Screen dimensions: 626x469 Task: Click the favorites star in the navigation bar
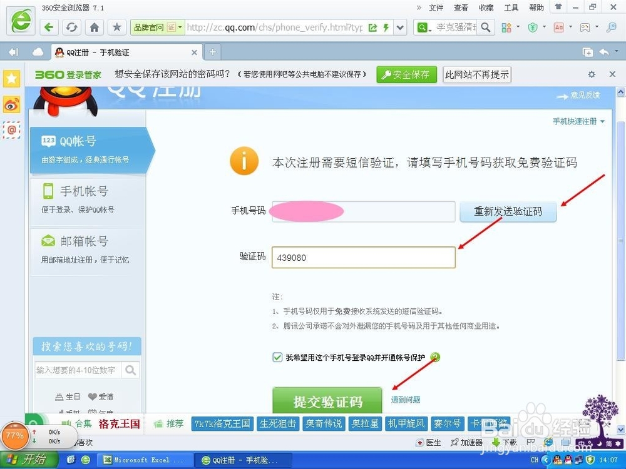(116, 27)
